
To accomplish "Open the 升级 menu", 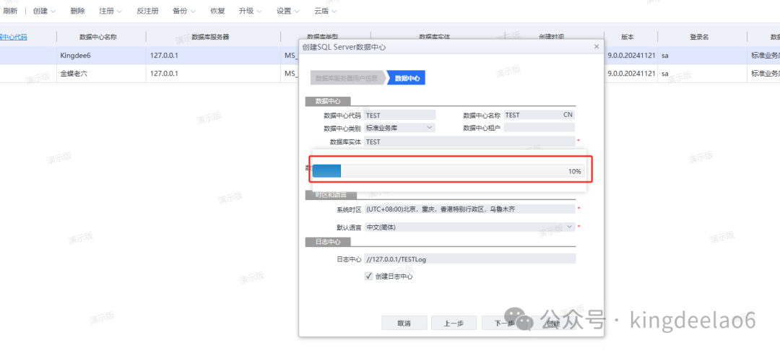I will coord(251,12).
